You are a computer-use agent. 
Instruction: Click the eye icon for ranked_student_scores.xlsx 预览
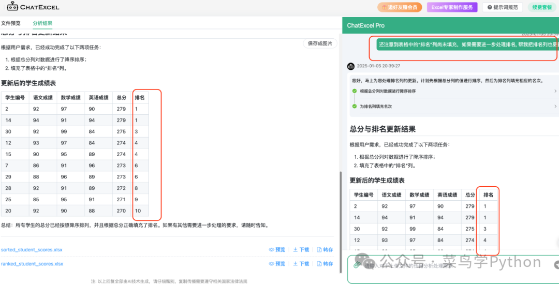pos(271,264)
